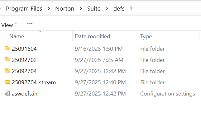Select the 25092704_stream folder name
Screen dimensions: 201x131
(34, 82)
